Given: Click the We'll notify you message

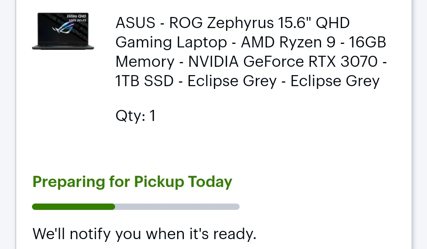Looking at the screenshot, I should [144, 234].
